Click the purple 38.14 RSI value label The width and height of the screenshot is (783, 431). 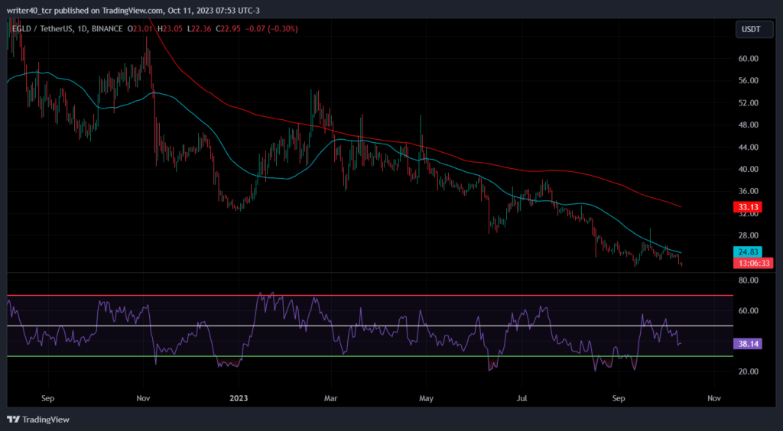[x=748, y=343]
